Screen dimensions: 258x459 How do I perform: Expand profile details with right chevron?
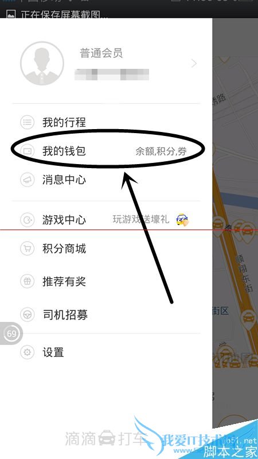coord(194,63)
